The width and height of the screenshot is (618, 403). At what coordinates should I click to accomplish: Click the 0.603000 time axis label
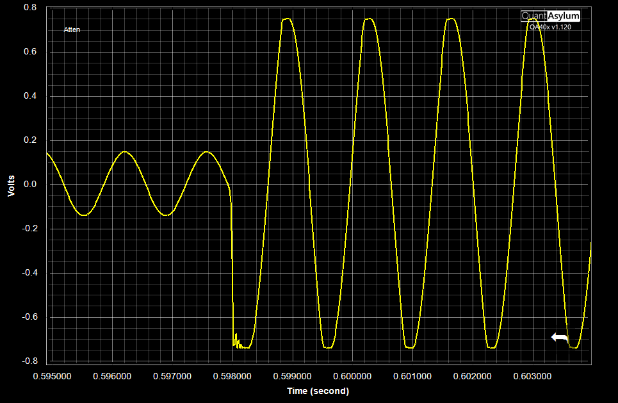pyautogui.click(x=532, y=376)
